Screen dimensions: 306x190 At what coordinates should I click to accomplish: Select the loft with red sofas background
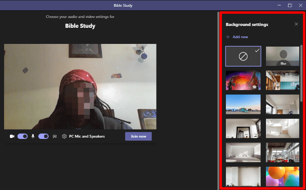pyautogui.click(x=283, y=152)
